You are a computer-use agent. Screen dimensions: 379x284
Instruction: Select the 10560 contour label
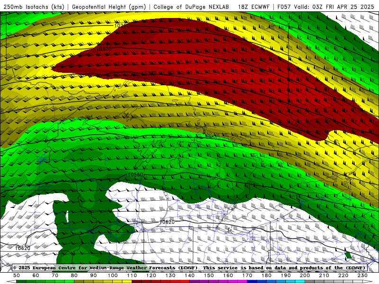click(135, 175)
